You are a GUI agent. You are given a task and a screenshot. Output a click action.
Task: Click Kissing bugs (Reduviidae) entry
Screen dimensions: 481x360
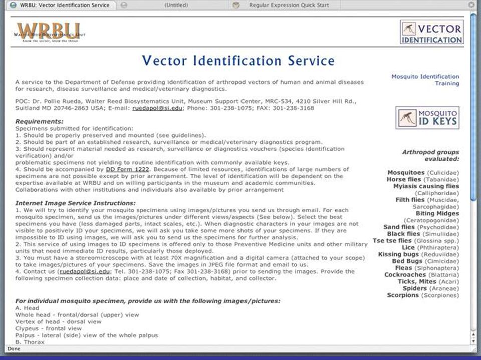pos(419,254)
